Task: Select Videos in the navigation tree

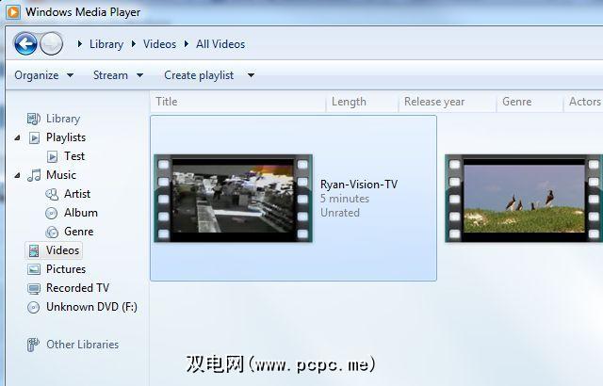Action: (x=63, y=250)
